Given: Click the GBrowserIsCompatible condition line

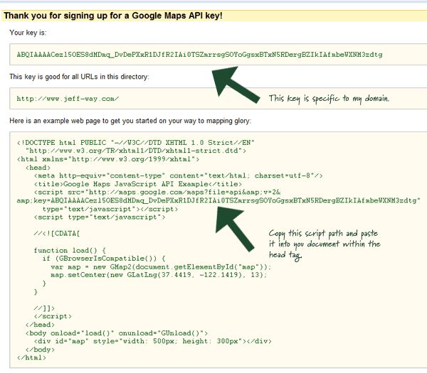Looking at the screenshot, I should click(104, 259).
